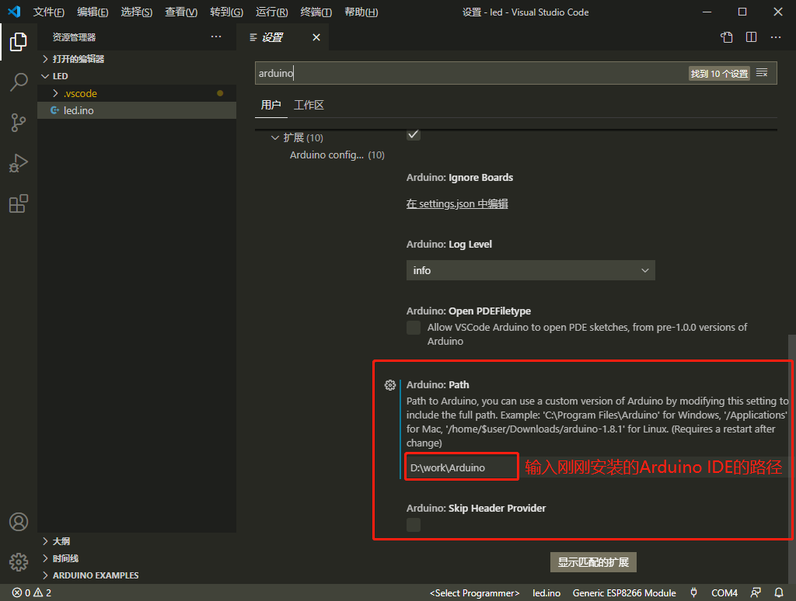Open the Run and Debug view icon

click(x=19, y=163)
